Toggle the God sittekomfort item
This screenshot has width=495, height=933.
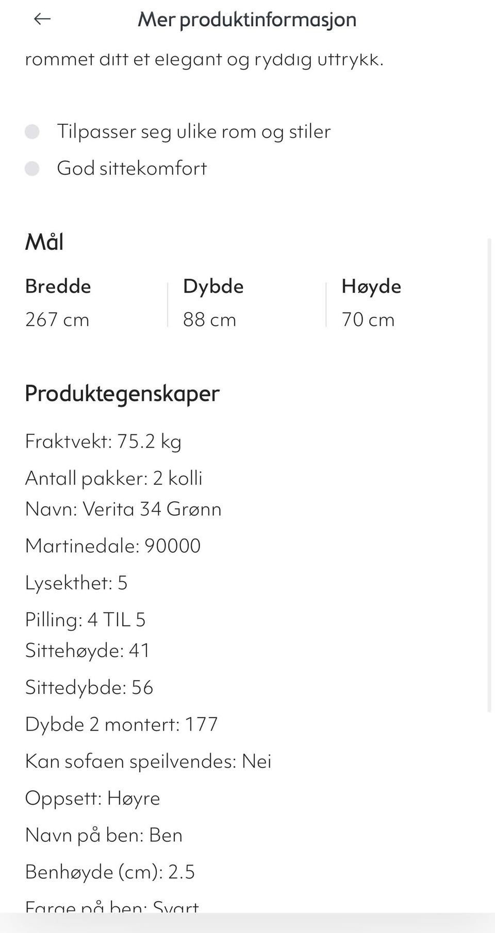[132, 168]
